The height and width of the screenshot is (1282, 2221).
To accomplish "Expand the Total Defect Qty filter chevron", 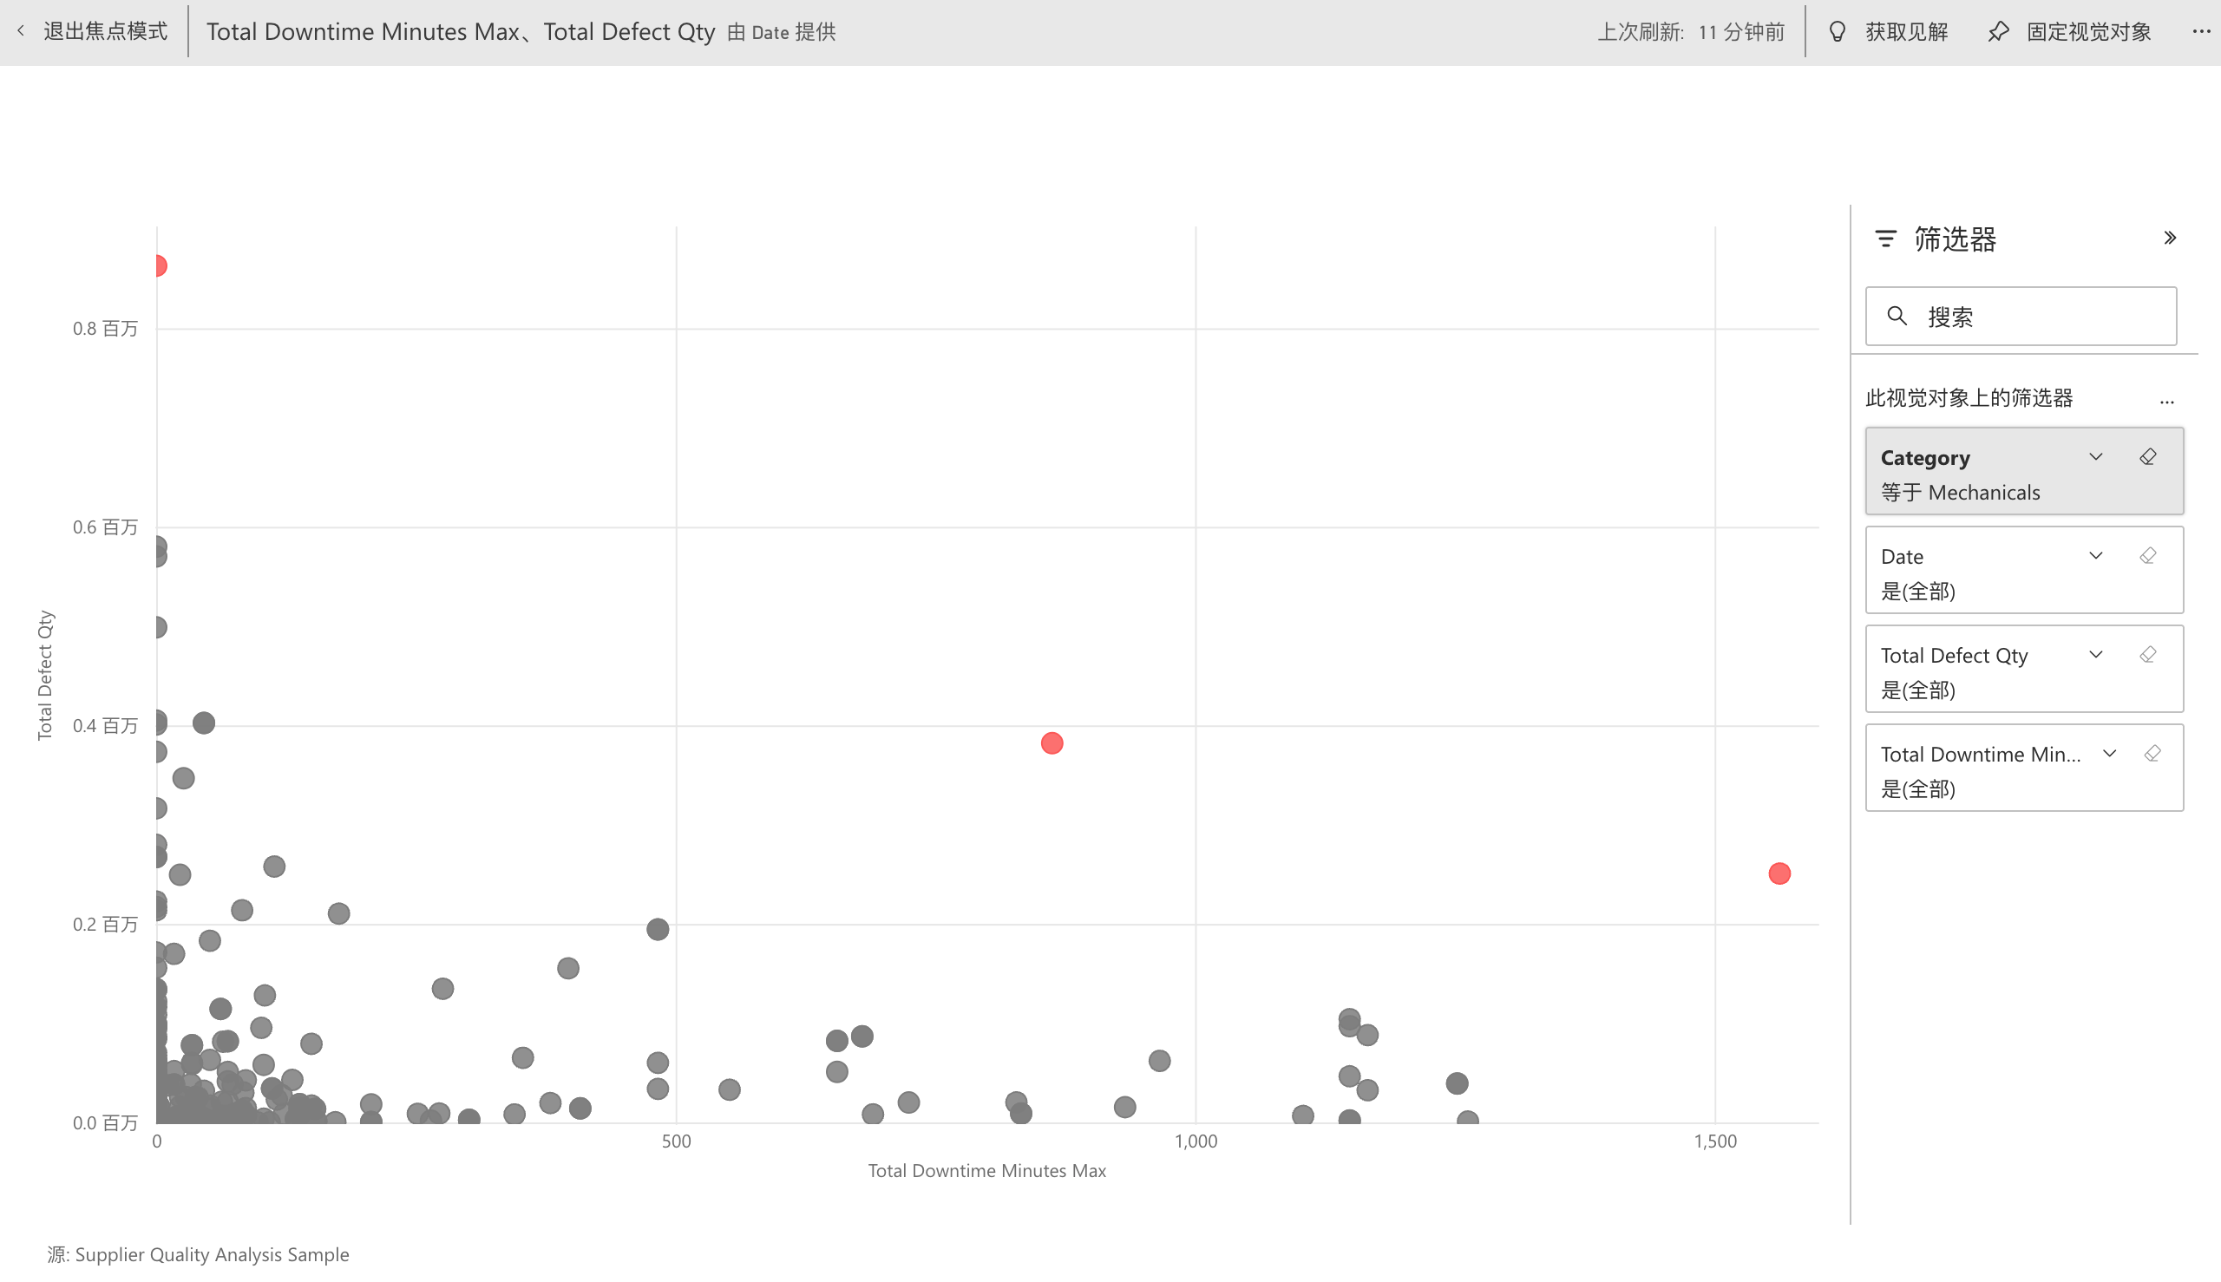I will pyautogui.click(x=2096, y=654).
